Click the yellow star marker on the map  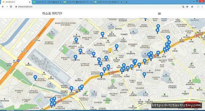click(110, 50)
